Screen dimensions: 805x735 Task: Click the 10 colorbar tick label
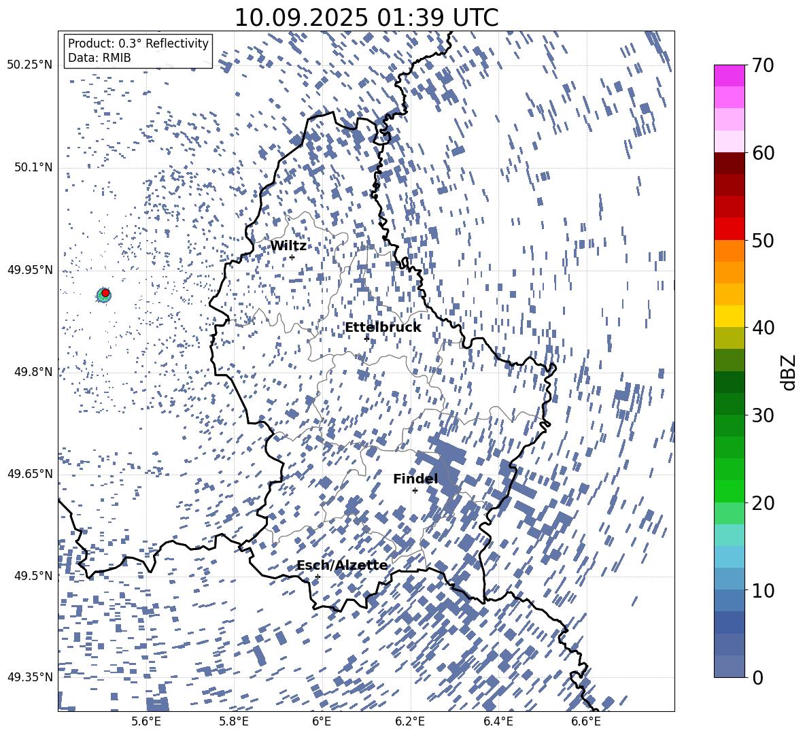(x=762, y=590)
